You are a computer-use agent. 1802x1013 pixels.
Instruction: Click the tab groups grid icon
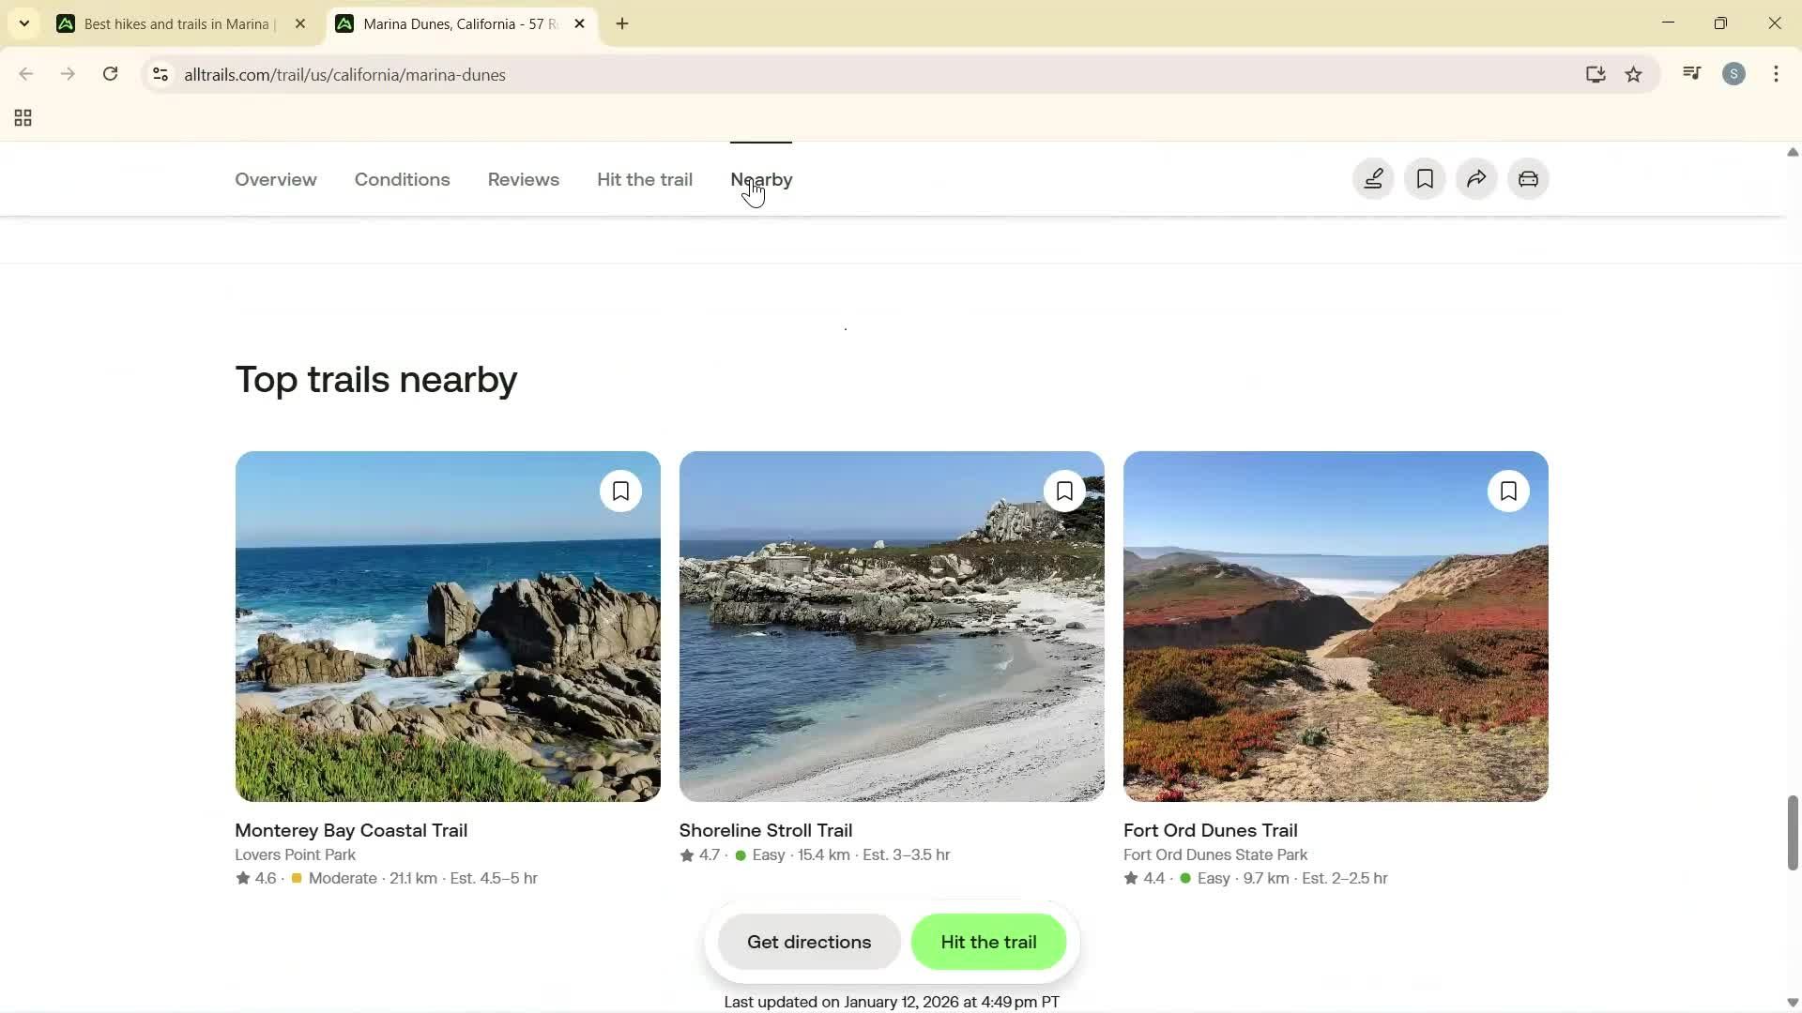pos(22,117)
